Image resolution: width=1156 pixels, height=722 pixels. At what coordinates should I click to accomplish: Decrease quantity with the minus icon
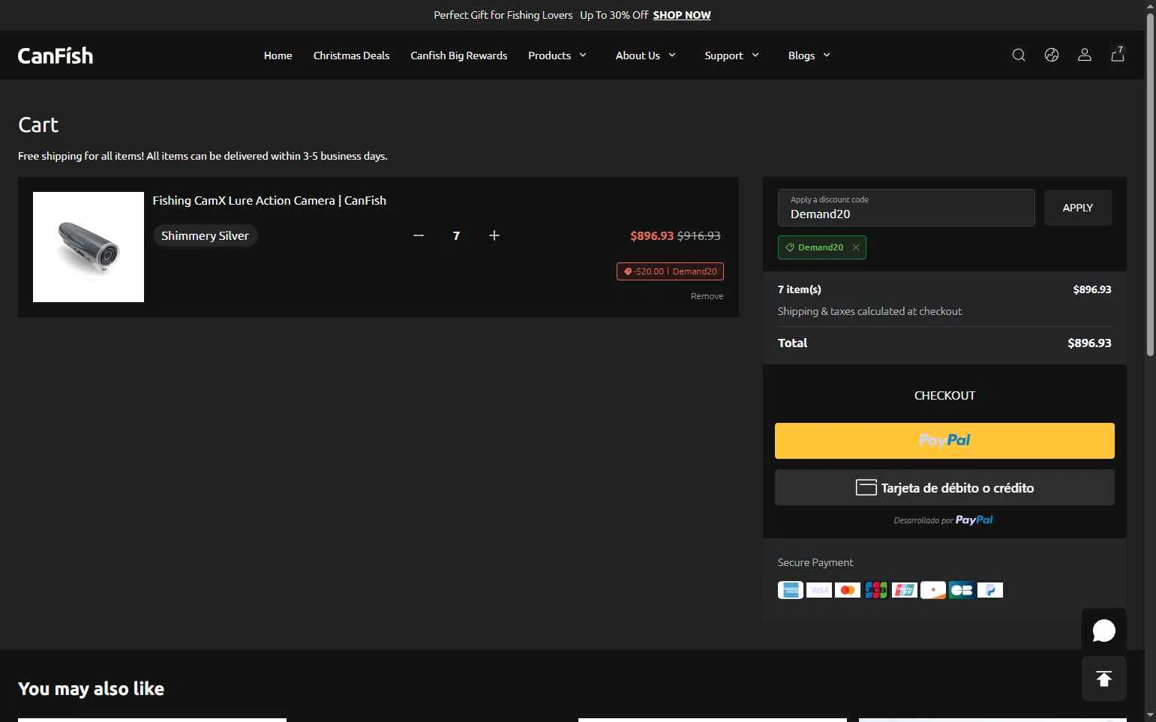[419, 235]
